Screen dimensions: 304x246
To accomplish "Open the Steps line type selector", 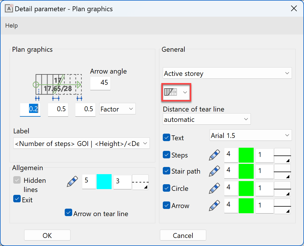I will point(282,155).
